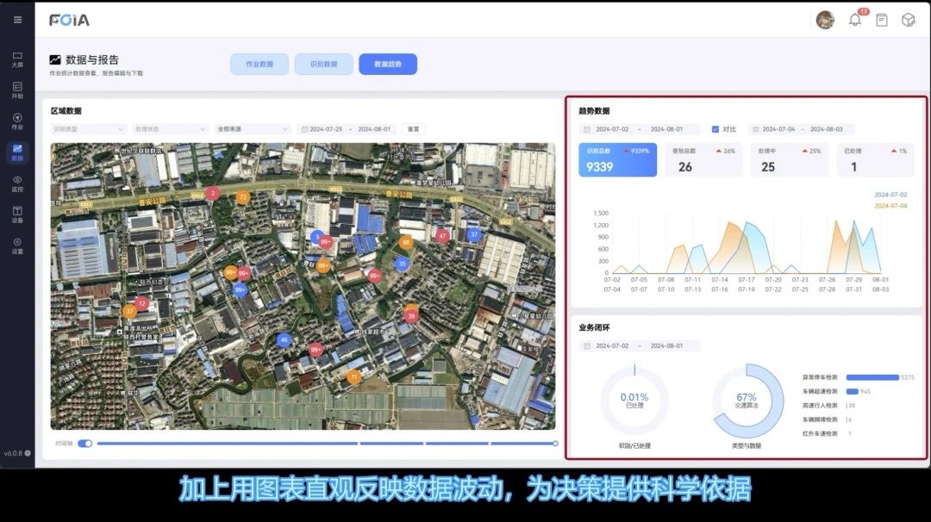
Task: Switch to the 作业数据 tab
Action: click(259, 64)
